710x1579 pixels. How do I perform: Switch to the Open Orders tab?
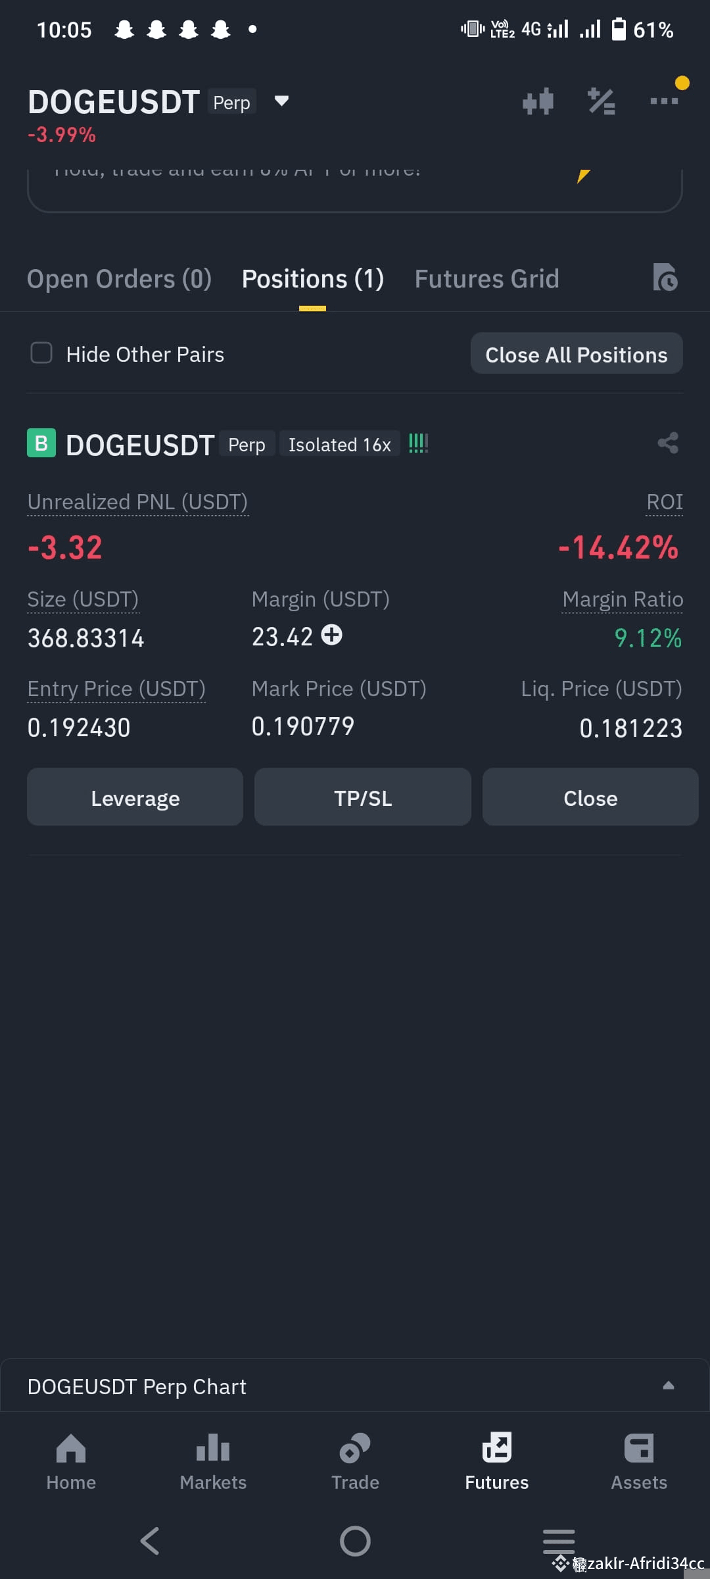point(119,278)
